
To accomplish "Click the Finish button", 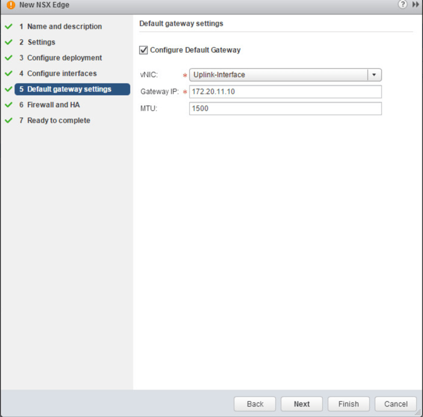I will coord(348,404).
